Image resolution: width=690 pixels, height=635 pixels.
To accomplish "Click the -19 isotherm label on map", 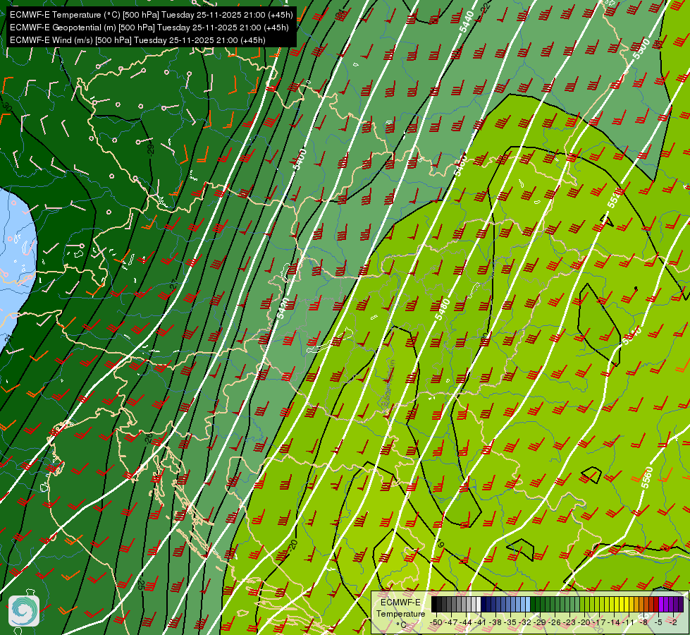I will 438,543.
